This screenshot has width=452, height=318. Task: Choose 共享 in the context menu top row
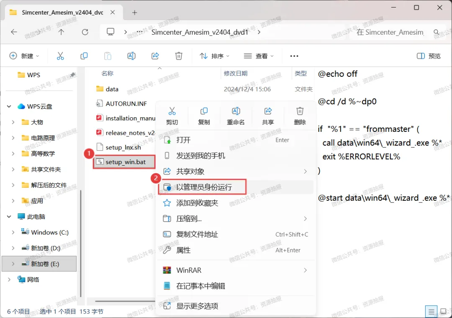tap(268, 116)
